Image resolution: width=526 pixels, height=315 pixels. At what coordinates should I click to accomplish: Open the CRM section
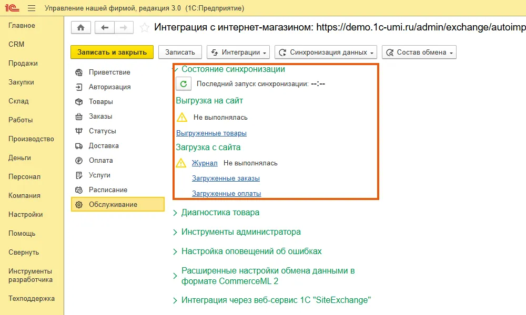pos(16,44)
